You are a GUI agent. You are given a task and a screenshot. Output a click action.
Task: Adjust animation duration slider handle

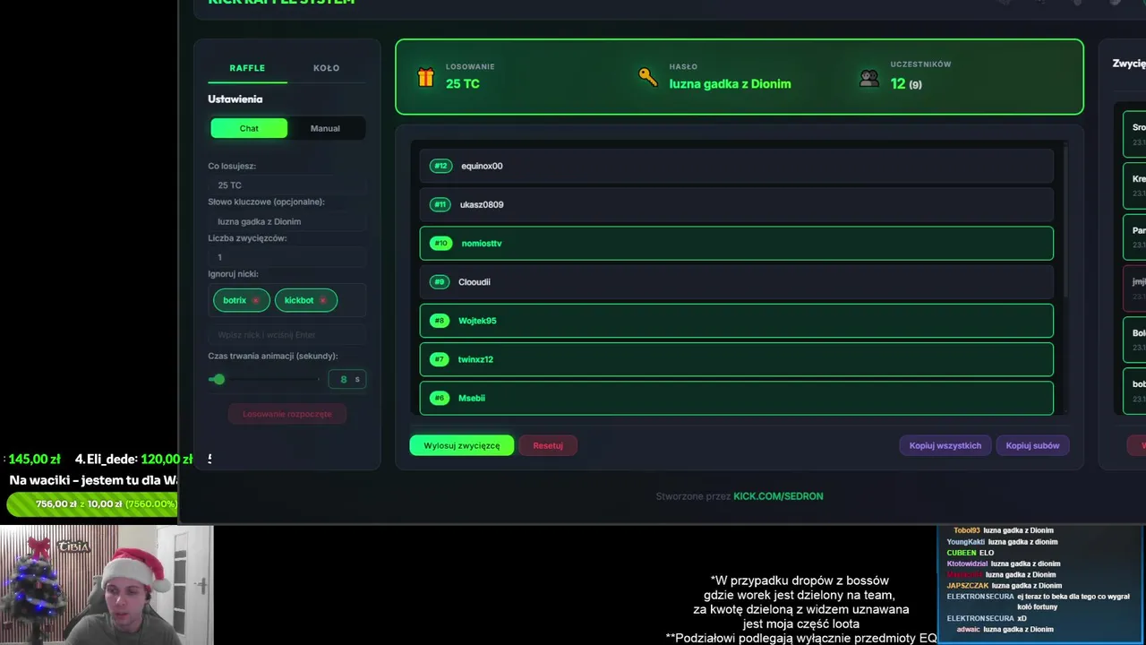[x=218, y=379]
